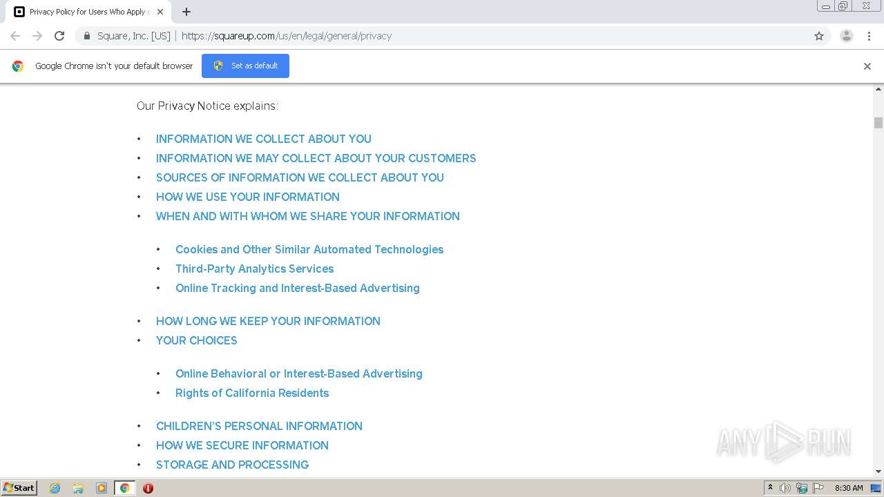Open Online Behavioral or Interest-Based Advertising link
Screen dimensions: 884x497
(x=299, y=373)
